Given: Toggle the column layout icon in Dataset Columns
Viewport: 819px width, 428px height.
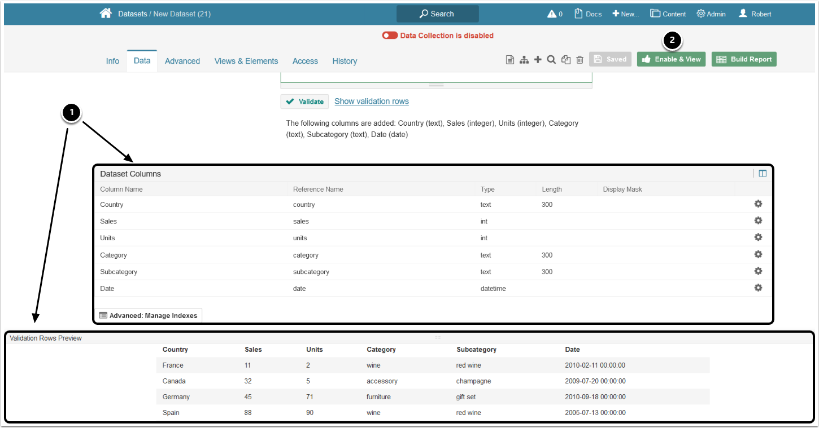Looking at the screenshot, I should 763,174.
